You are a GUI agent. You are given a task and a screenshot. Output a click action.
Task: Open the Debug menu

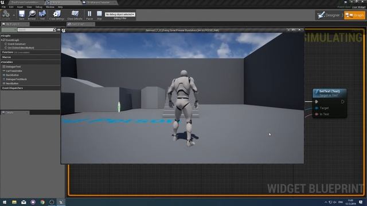(39, 7)
